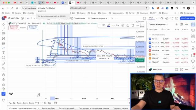Lock the selected drawing
This screenshot has width=196, height=110.
128,25
